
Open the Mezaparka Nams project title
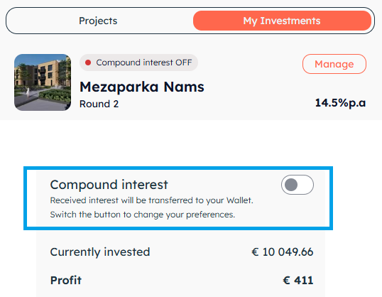click(142, 87)
